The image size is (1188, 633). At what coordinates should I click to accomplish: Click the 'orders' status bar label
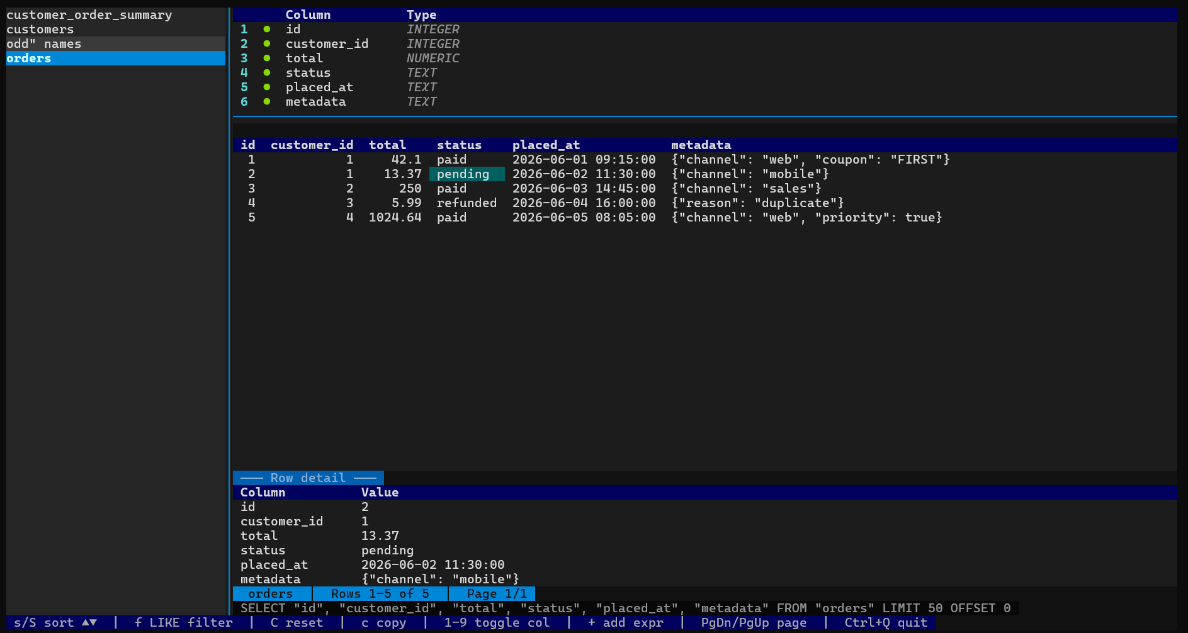(x=272, y=593)
